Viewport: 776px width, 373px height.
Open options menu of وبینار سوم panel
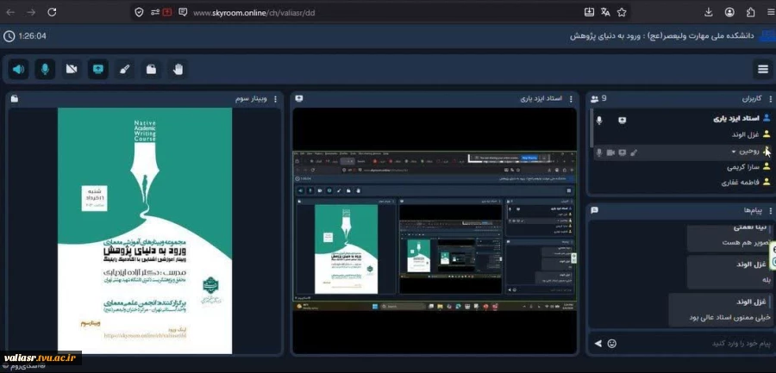pyautogui.click(x=276, y=99)
